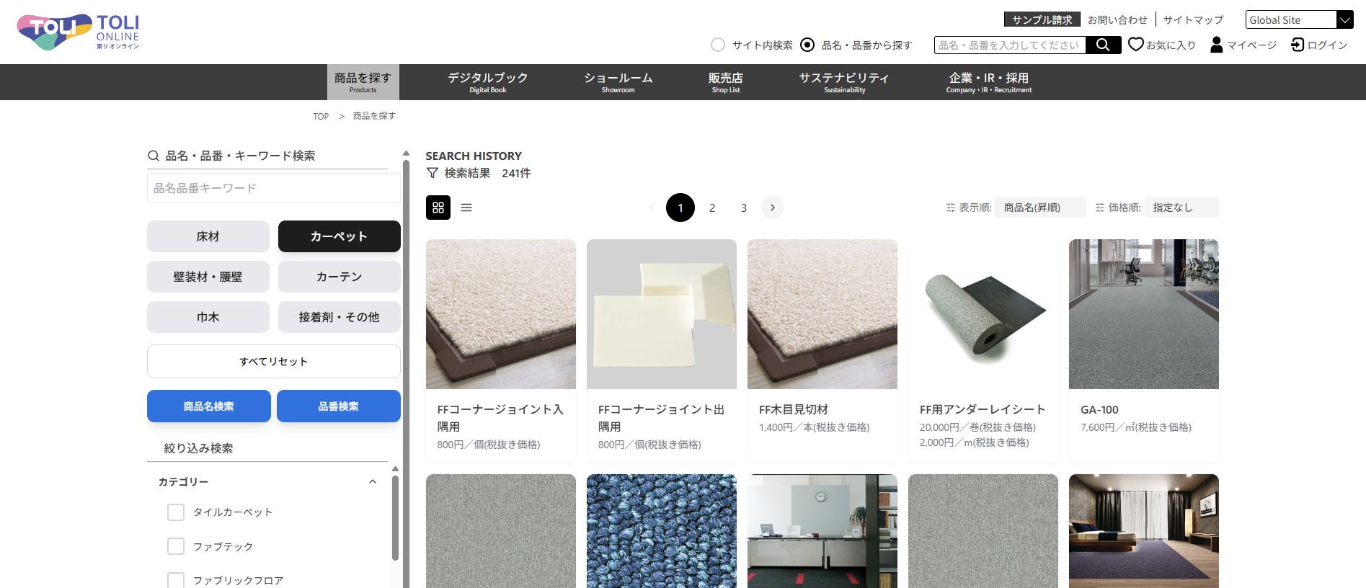Click the filter funnel icon beside 検索結果
This screenshot has height=588, width=1366.
pos(433,173)
